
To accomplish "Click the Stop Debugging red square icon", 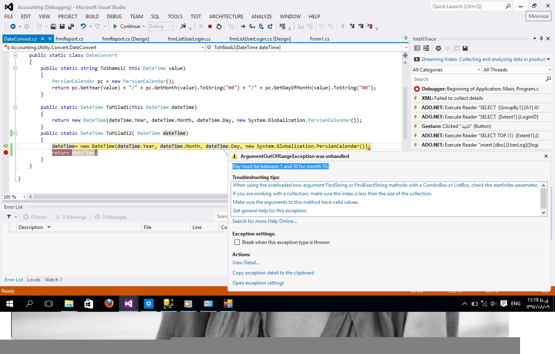I will (x=210, y=26).
